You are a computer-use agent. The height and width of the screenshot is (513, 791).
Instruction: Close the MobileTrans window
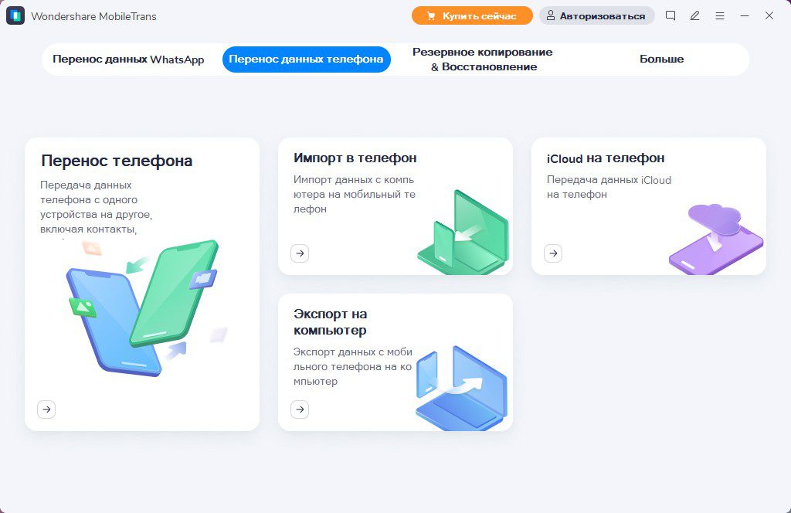pyautogui.click(x=769, y=15)
